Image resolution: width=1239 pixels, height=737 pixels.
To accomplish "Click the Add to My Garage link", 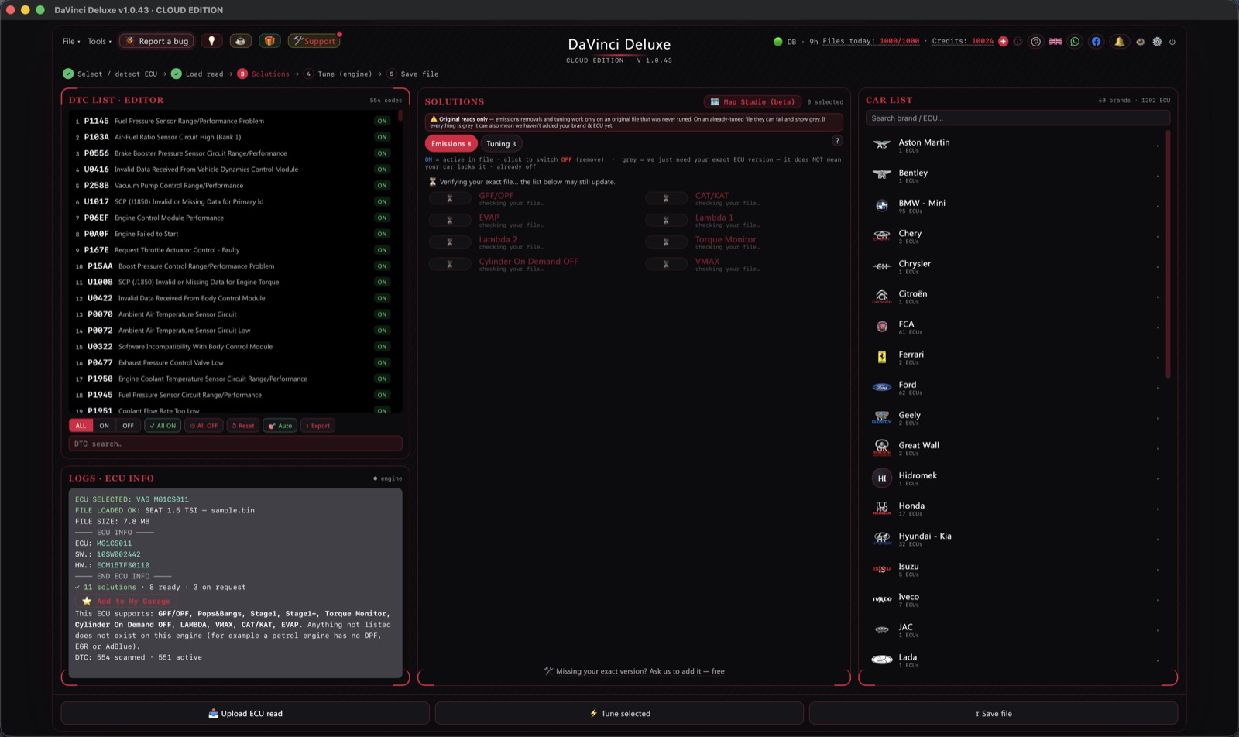I will point(125,601).
